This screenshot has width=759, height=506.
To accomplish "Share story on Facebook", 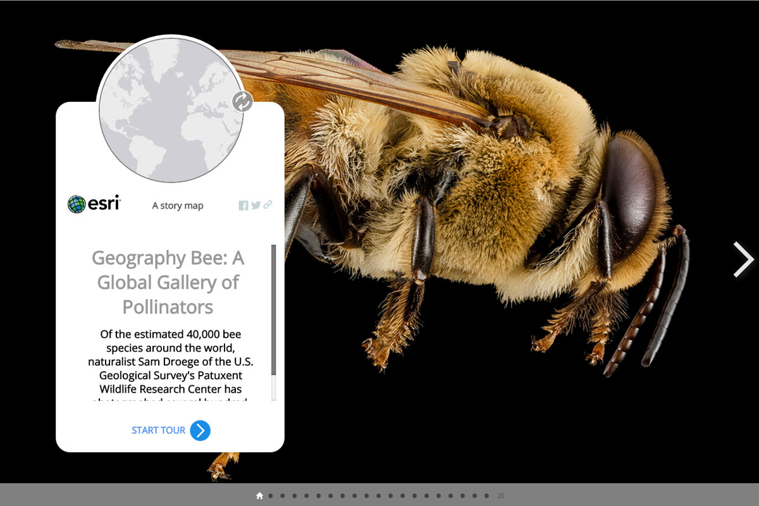I will [x=244, y=205].
